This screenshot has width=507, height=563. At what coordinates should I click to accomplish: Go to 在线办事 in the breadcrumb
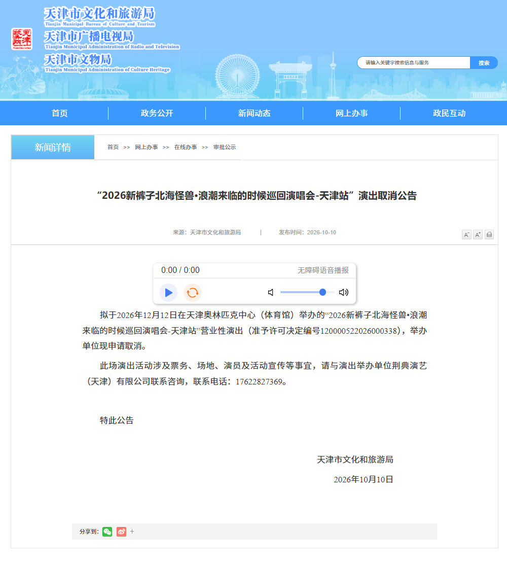tap(186, 147)
